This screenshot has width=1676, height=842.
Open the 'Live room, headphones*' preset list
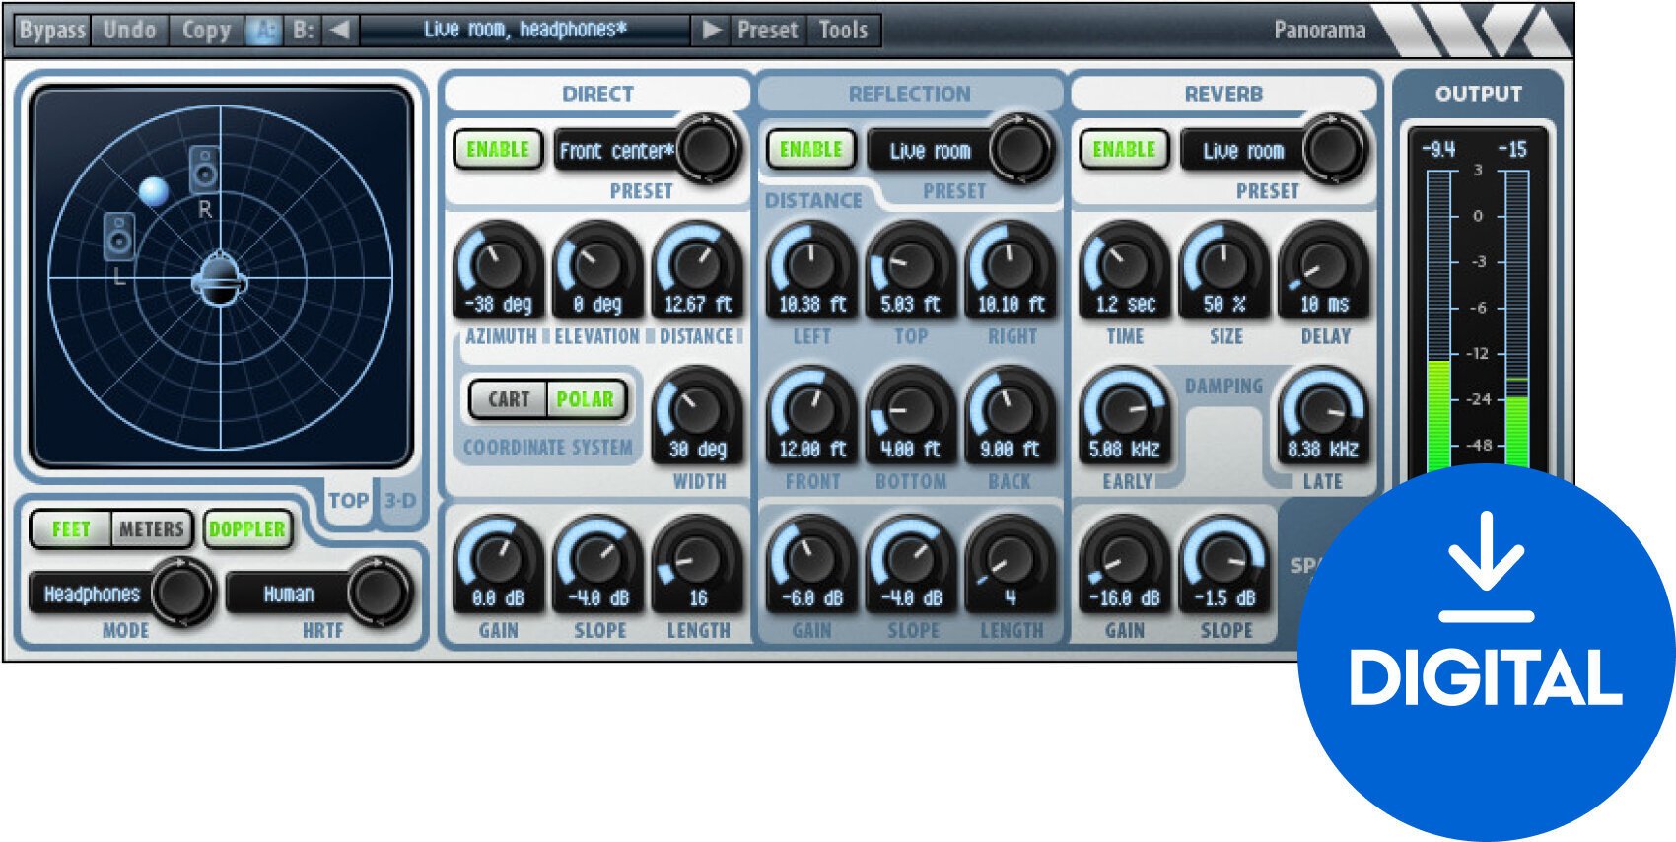pyautogui.click(x=525, y=30)
